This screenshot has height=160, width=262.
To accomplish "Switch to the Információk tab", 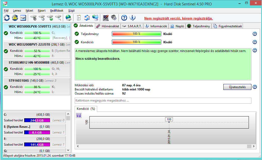I will click(x=156, y=26).
